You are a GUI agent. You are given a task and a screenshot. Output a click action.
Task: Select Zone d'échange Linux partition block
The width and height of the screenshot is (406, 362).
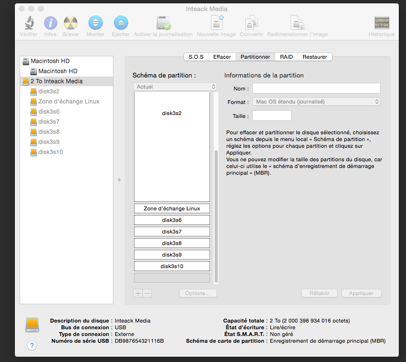tap(172, 208)
